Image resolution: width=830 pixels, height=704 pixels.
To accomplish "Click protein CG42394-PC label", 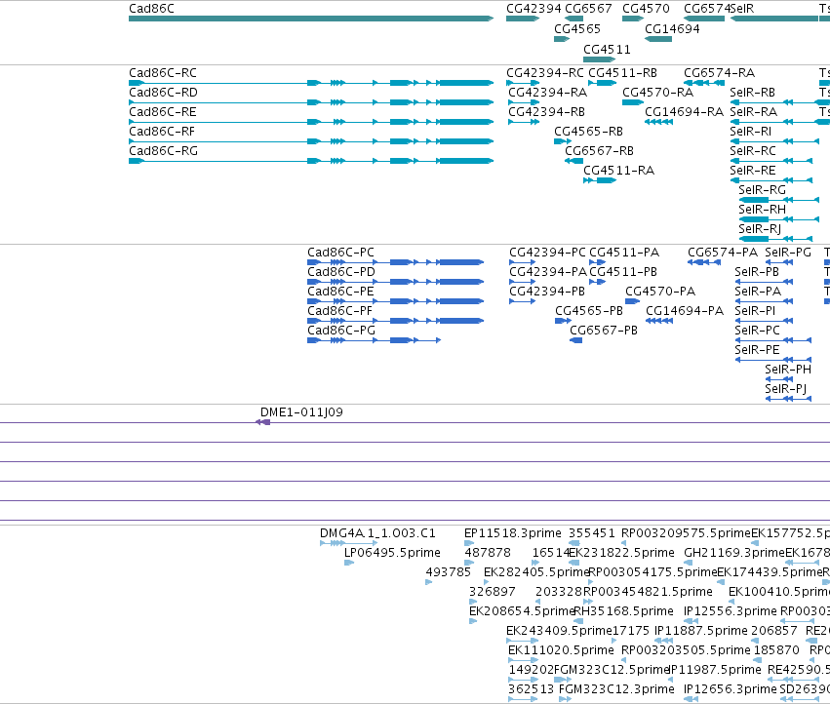I will (547, 252).
